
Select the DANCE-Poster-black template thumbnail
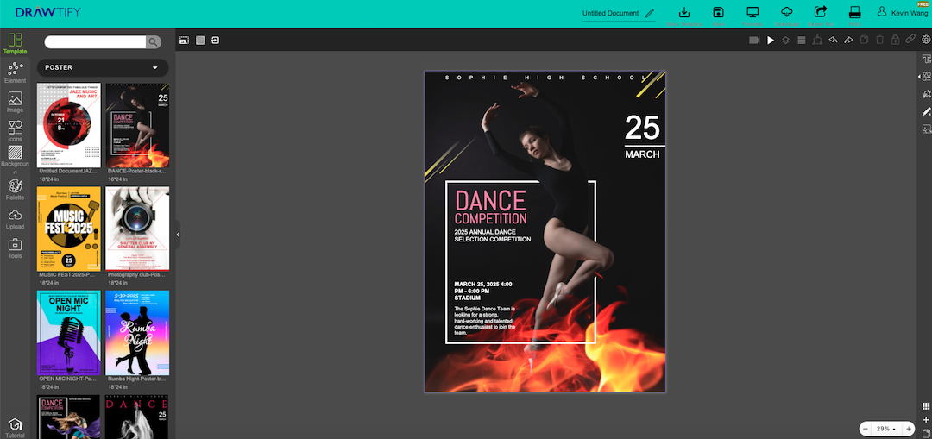click(x=137, y=125)
